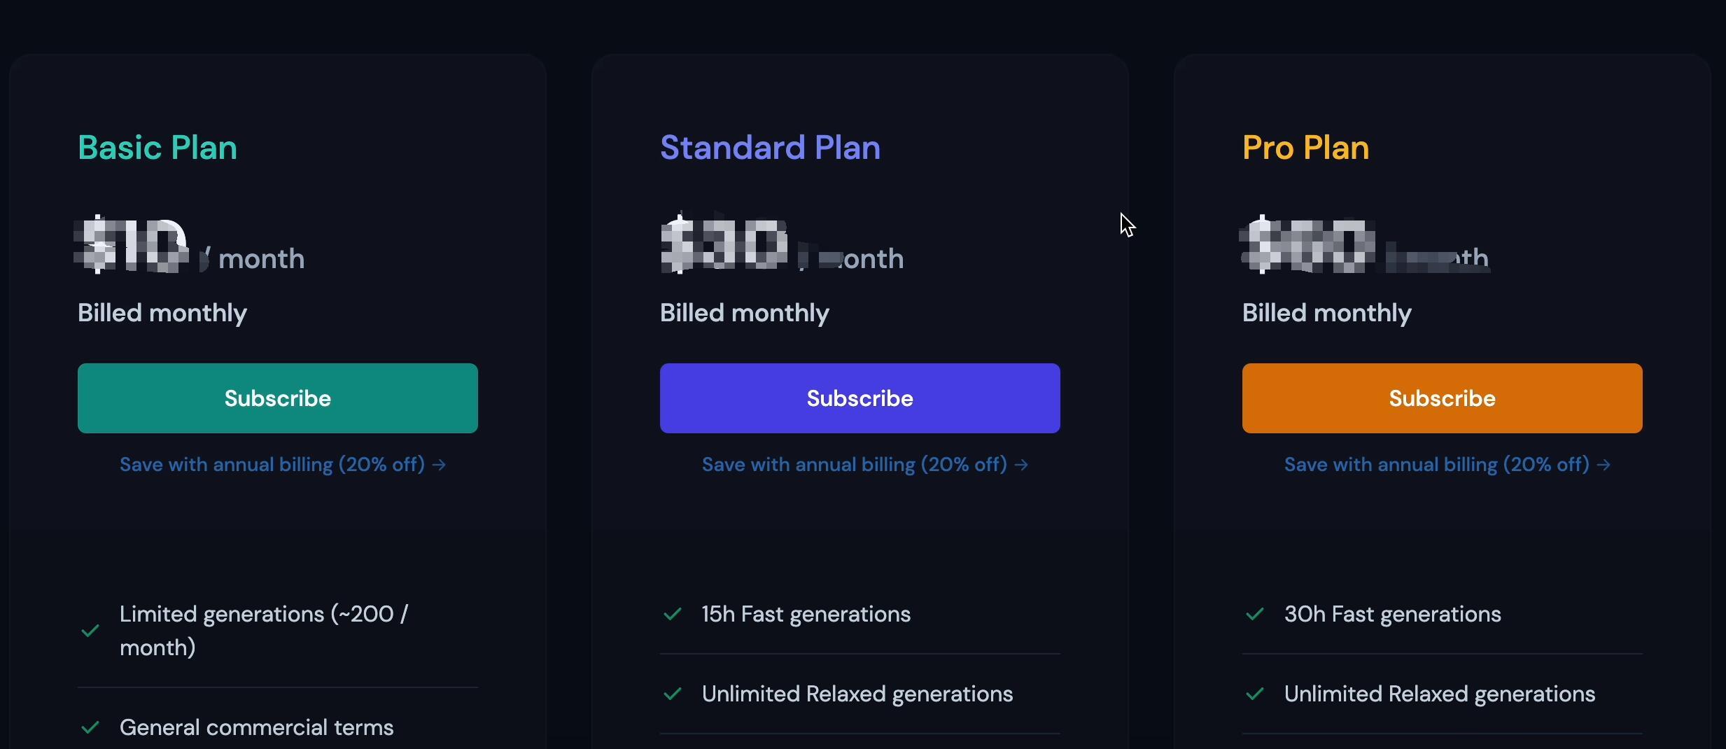Click the 15h Fast generations feature text
Viewport: 1726px width, 749px height.
(x=806, y=614)
